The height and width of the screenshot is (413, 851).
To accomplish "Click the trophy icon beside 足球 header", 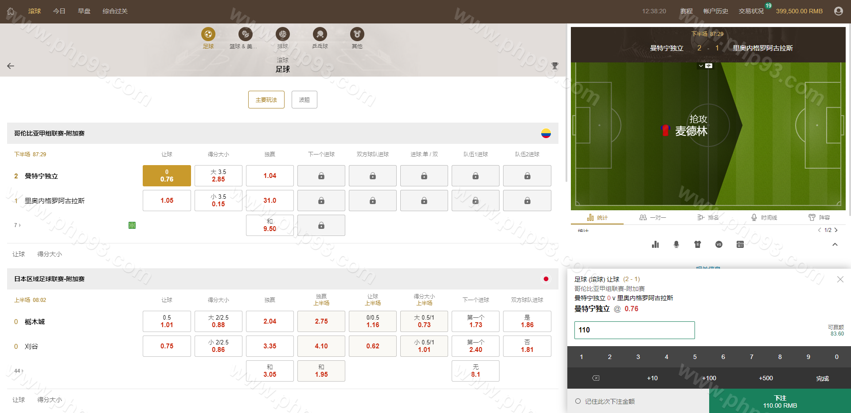I will point(554,66).
